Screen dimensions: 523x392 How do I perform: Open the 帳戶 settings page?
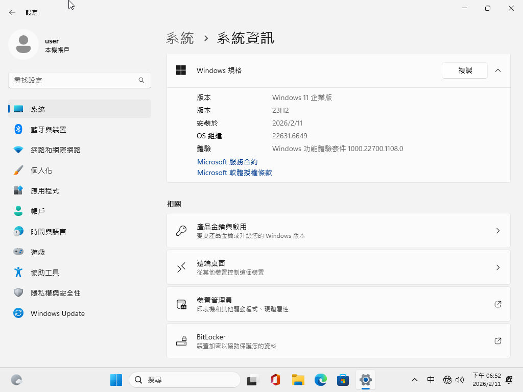point(38,211)
